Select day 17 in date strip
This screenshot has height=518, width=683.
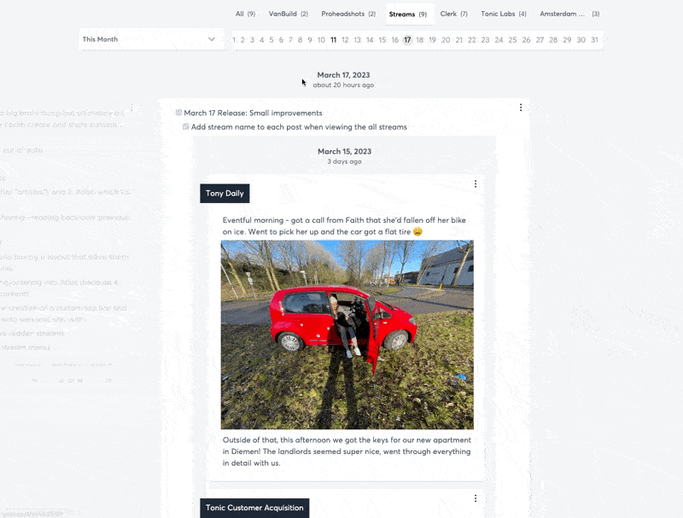[407, 40]
